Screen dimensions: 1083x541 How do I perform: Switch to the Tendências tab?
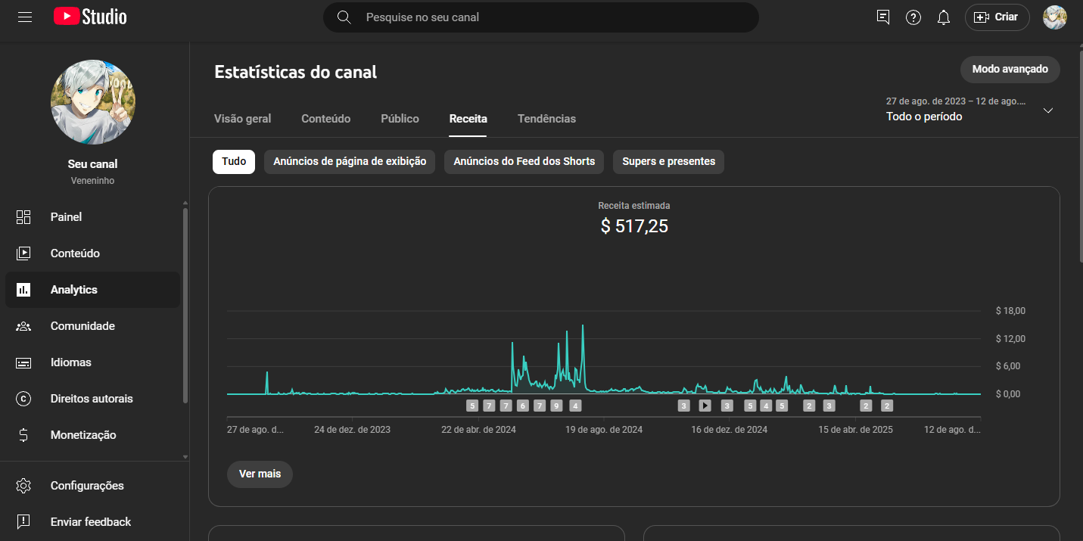pyautogui.click(x=546, y=119)
